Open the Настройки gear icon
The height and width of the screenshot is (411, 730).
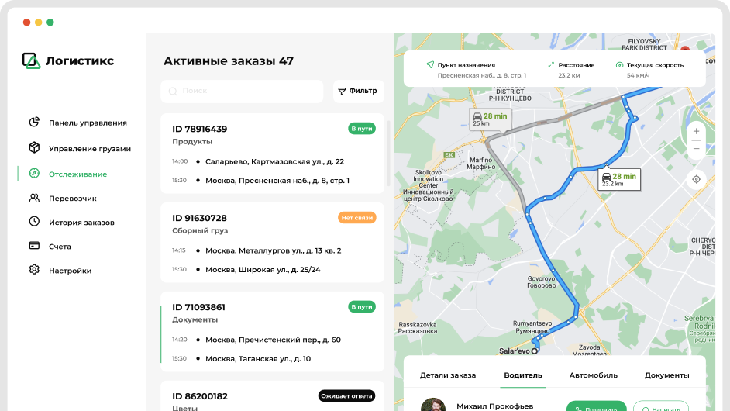[x=34, y=269]
